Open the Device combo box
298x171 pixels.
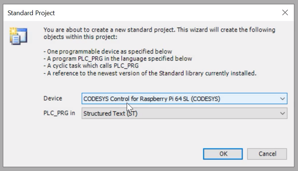coord(184,99)
